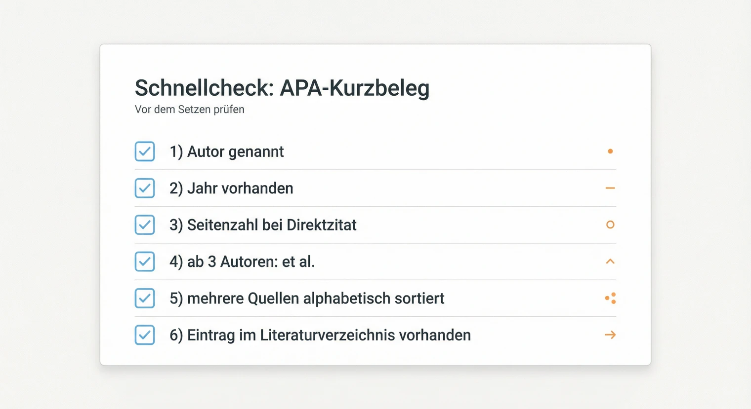Click the orange dash icon beside 'Jahr vorhanden'
The width and height of the screenshot is (751, 409).
(x=610, y=188)
